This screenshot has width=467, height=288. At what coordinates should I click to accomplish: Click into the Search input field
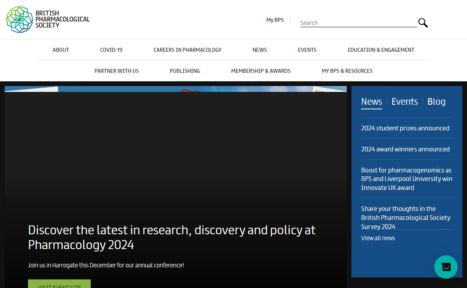[358, 23]
